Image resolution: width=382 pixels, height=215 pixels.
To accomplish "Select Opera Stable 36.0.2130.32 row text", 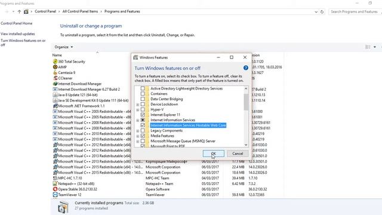I will 78,189.
